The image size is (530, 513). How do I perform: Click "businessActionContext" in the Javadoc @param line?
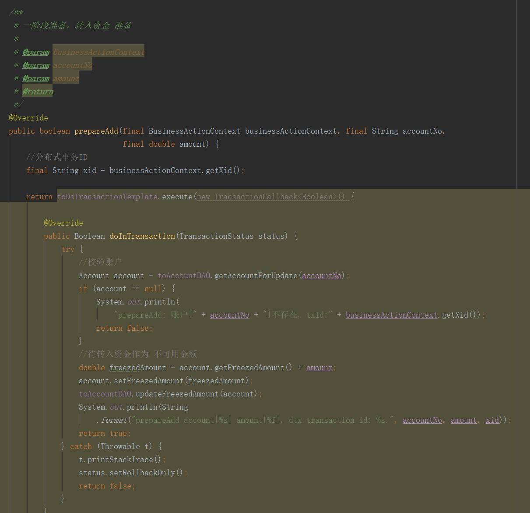[98, 52]
